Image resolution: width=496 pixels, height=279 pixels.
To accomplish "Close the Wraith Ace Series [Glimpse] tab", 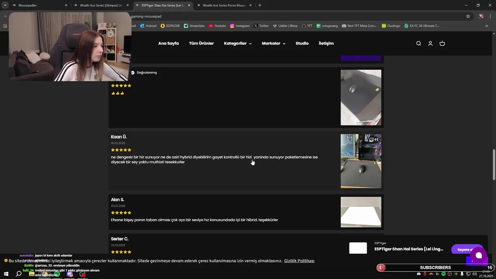I will point(127,5).
